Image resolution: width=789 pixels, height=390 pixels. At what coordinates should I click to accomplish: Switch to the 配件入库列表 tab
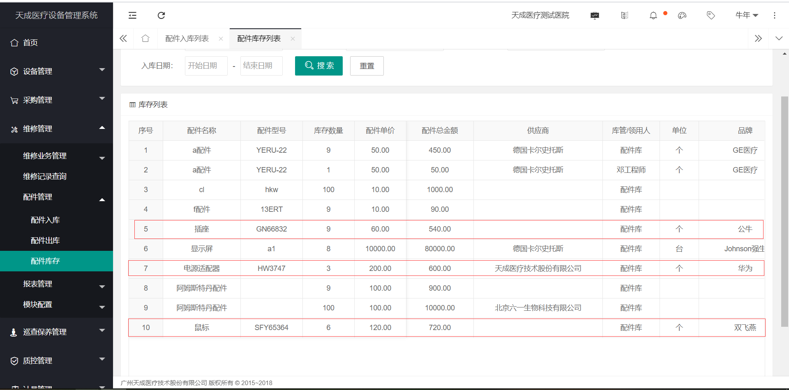pos(187,39)
